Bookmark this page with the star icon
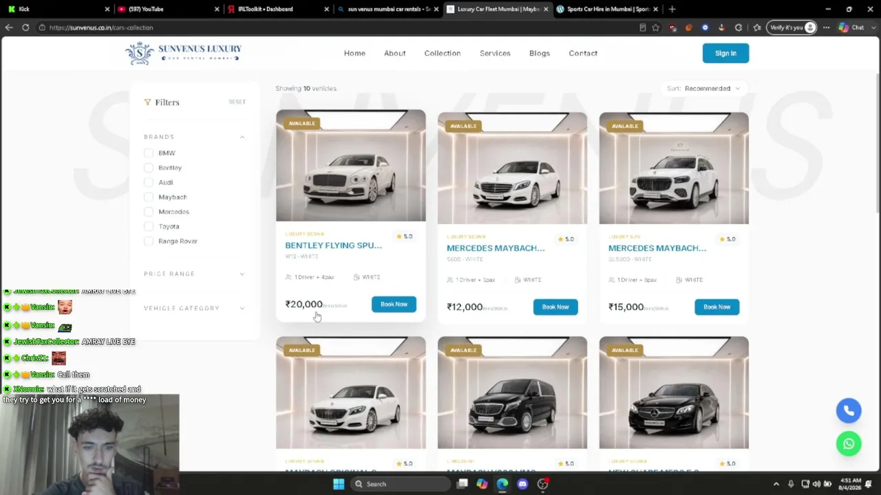The width and height of the screenshot is (881, 495). [656, 27]
